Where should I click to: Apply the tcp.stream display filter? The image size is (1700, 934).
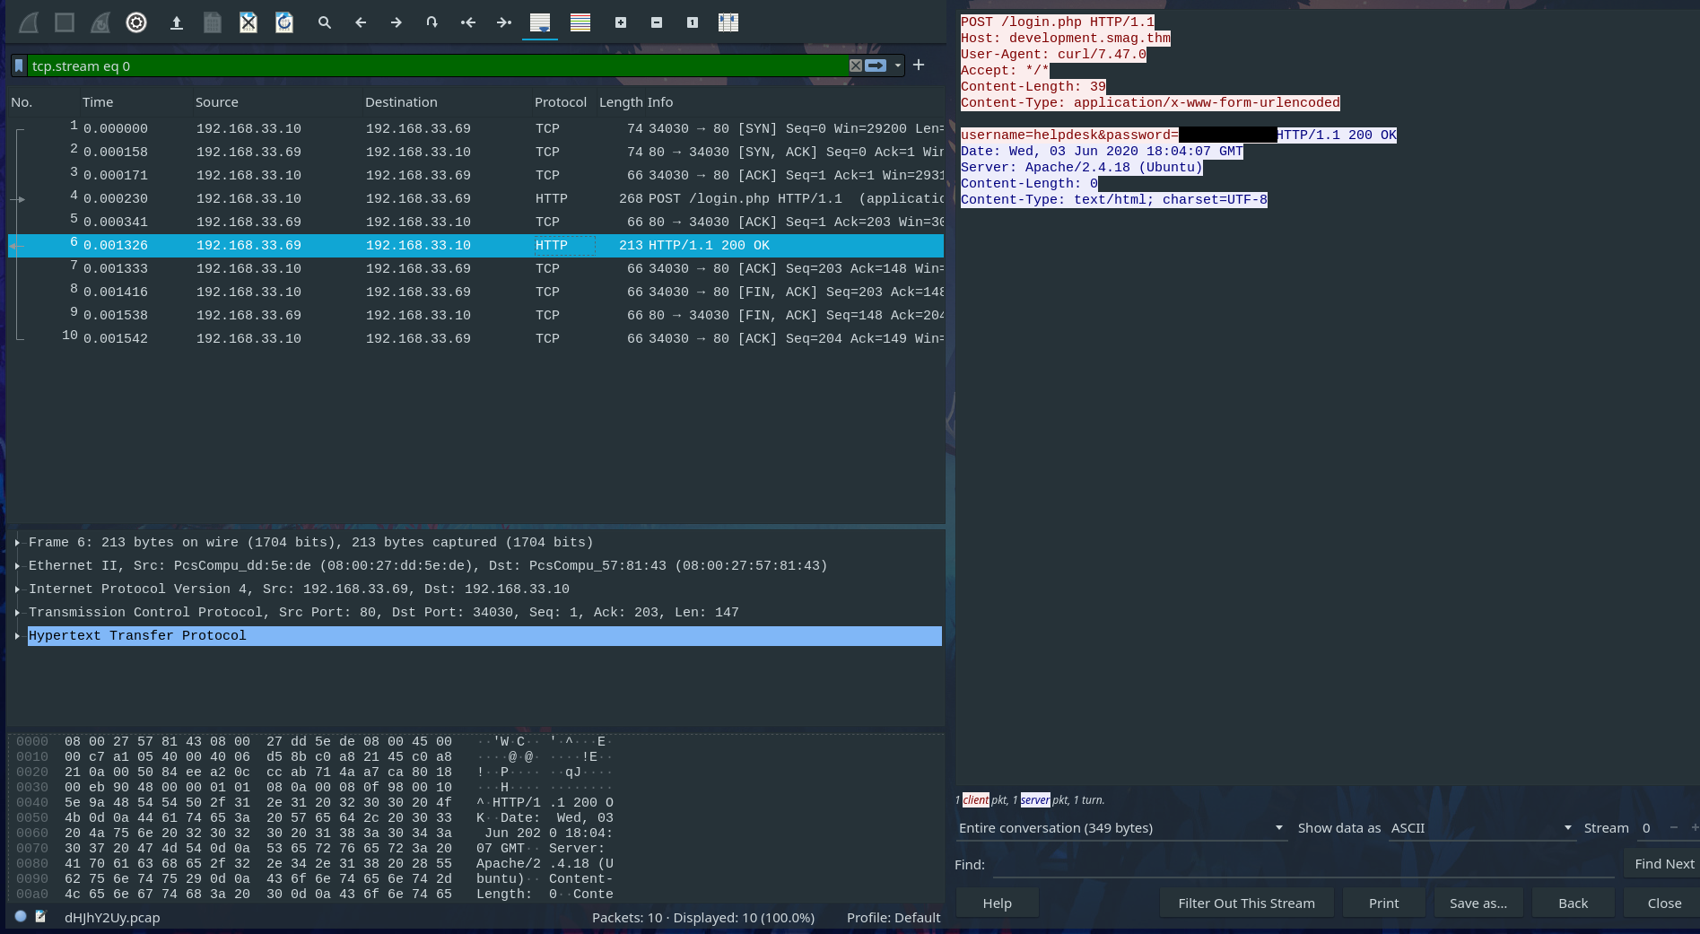coord(876,65)
